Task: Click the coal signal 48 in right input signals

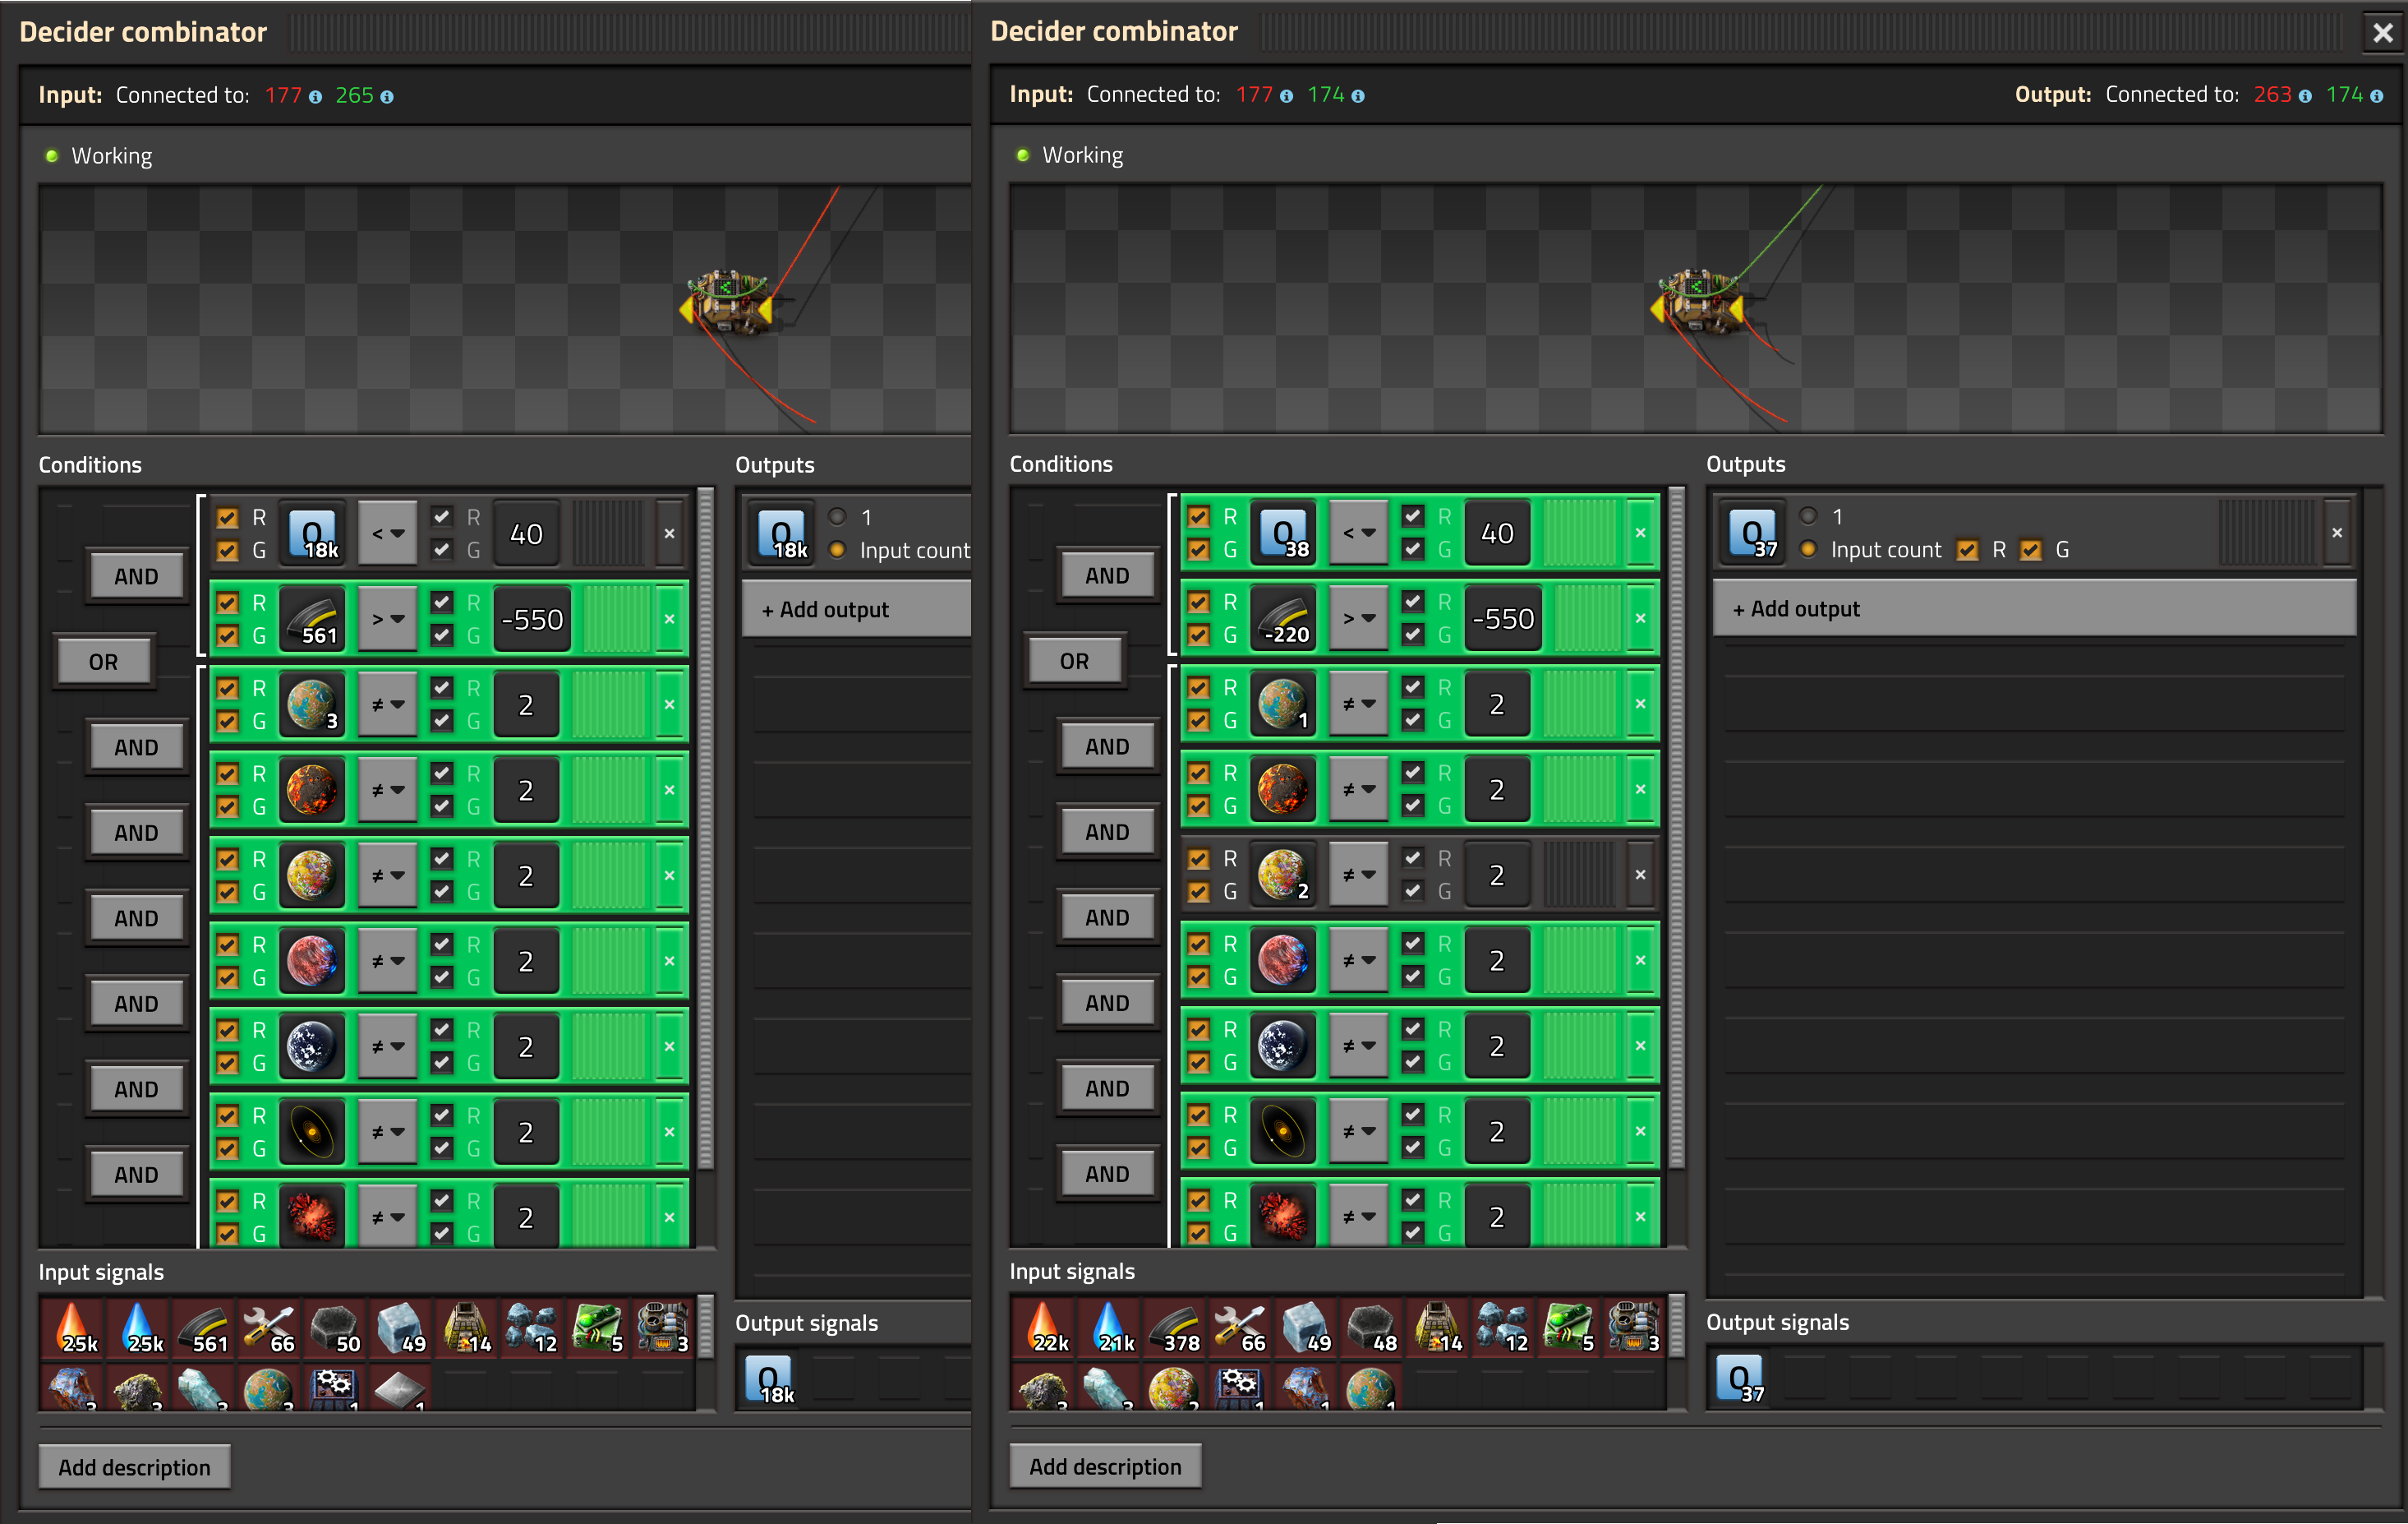Action: click(x=1372, y=1328)
